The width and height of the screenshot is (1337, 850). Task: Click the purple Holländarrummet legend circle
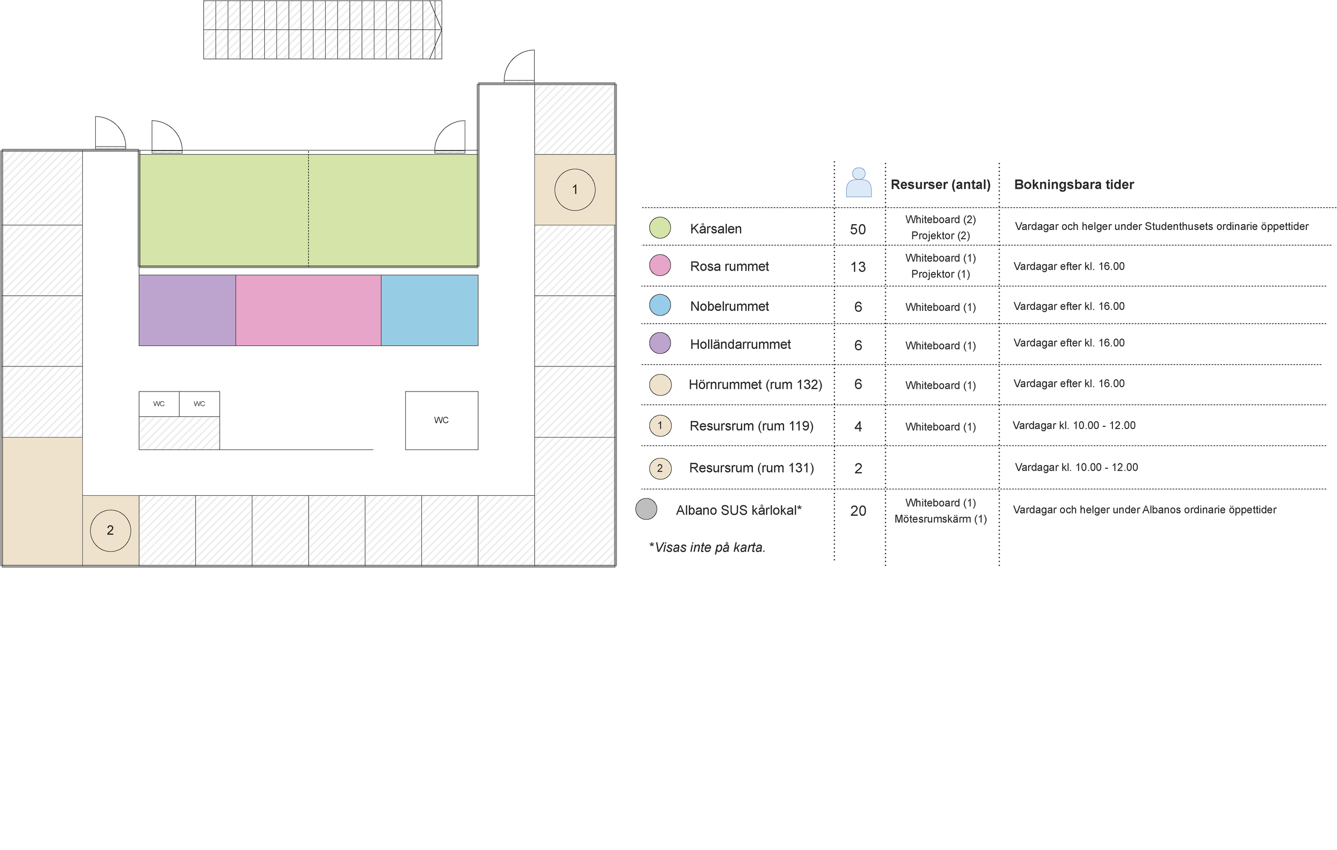[x=659, y=343]
